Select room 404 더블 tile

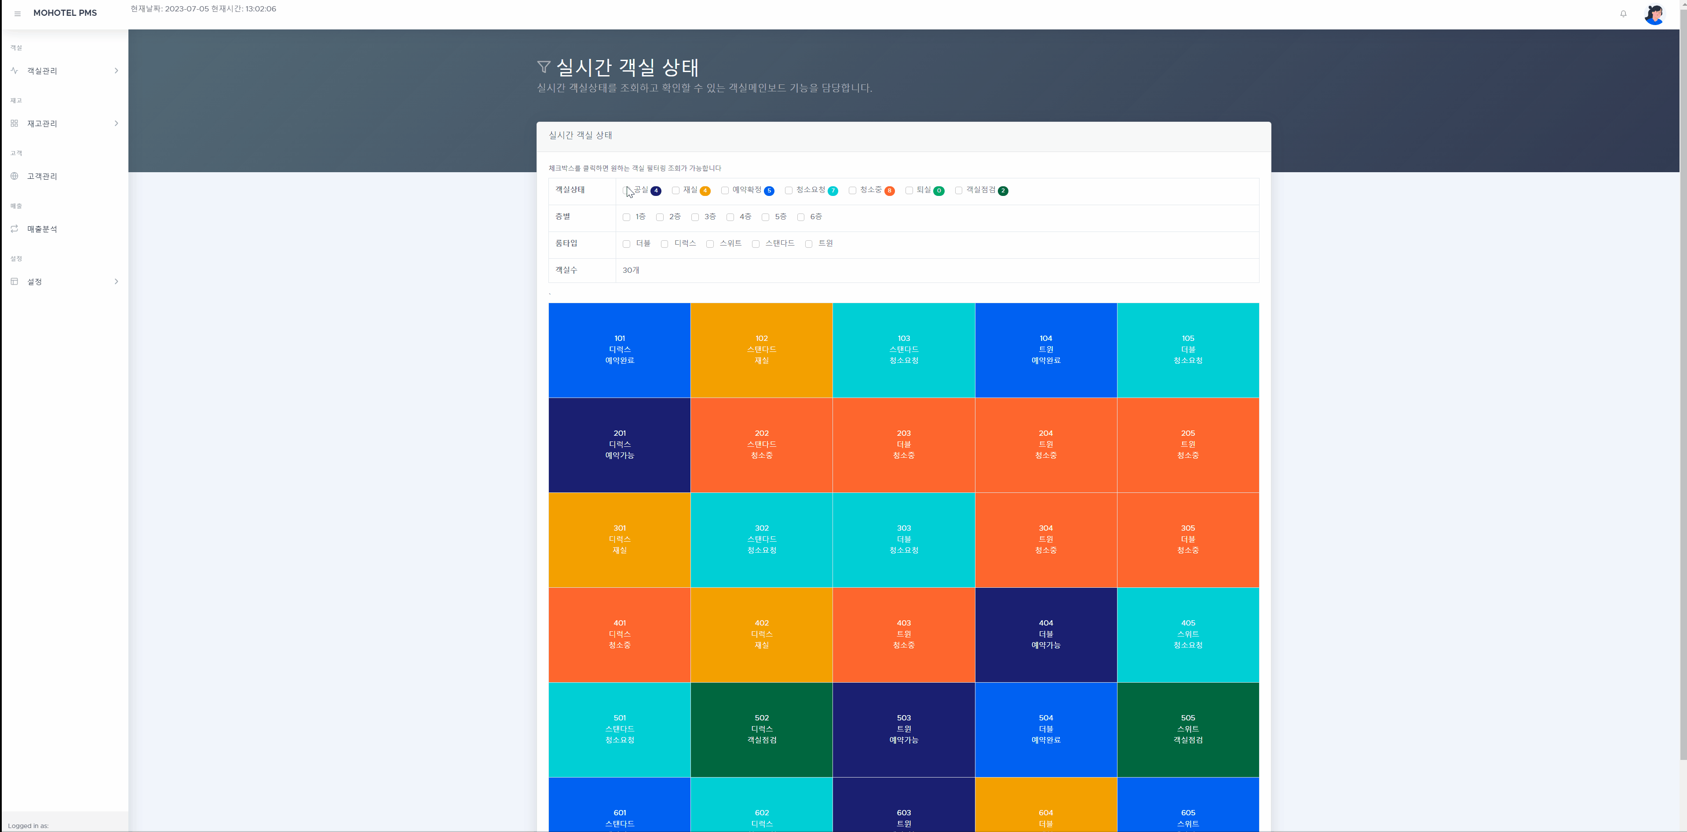pos(1045,634)
